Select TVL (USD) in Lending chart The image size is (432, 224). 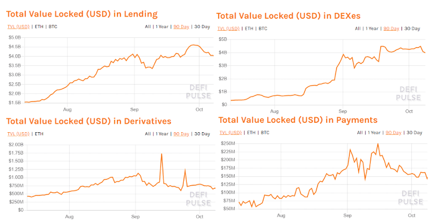click(19, 26)
